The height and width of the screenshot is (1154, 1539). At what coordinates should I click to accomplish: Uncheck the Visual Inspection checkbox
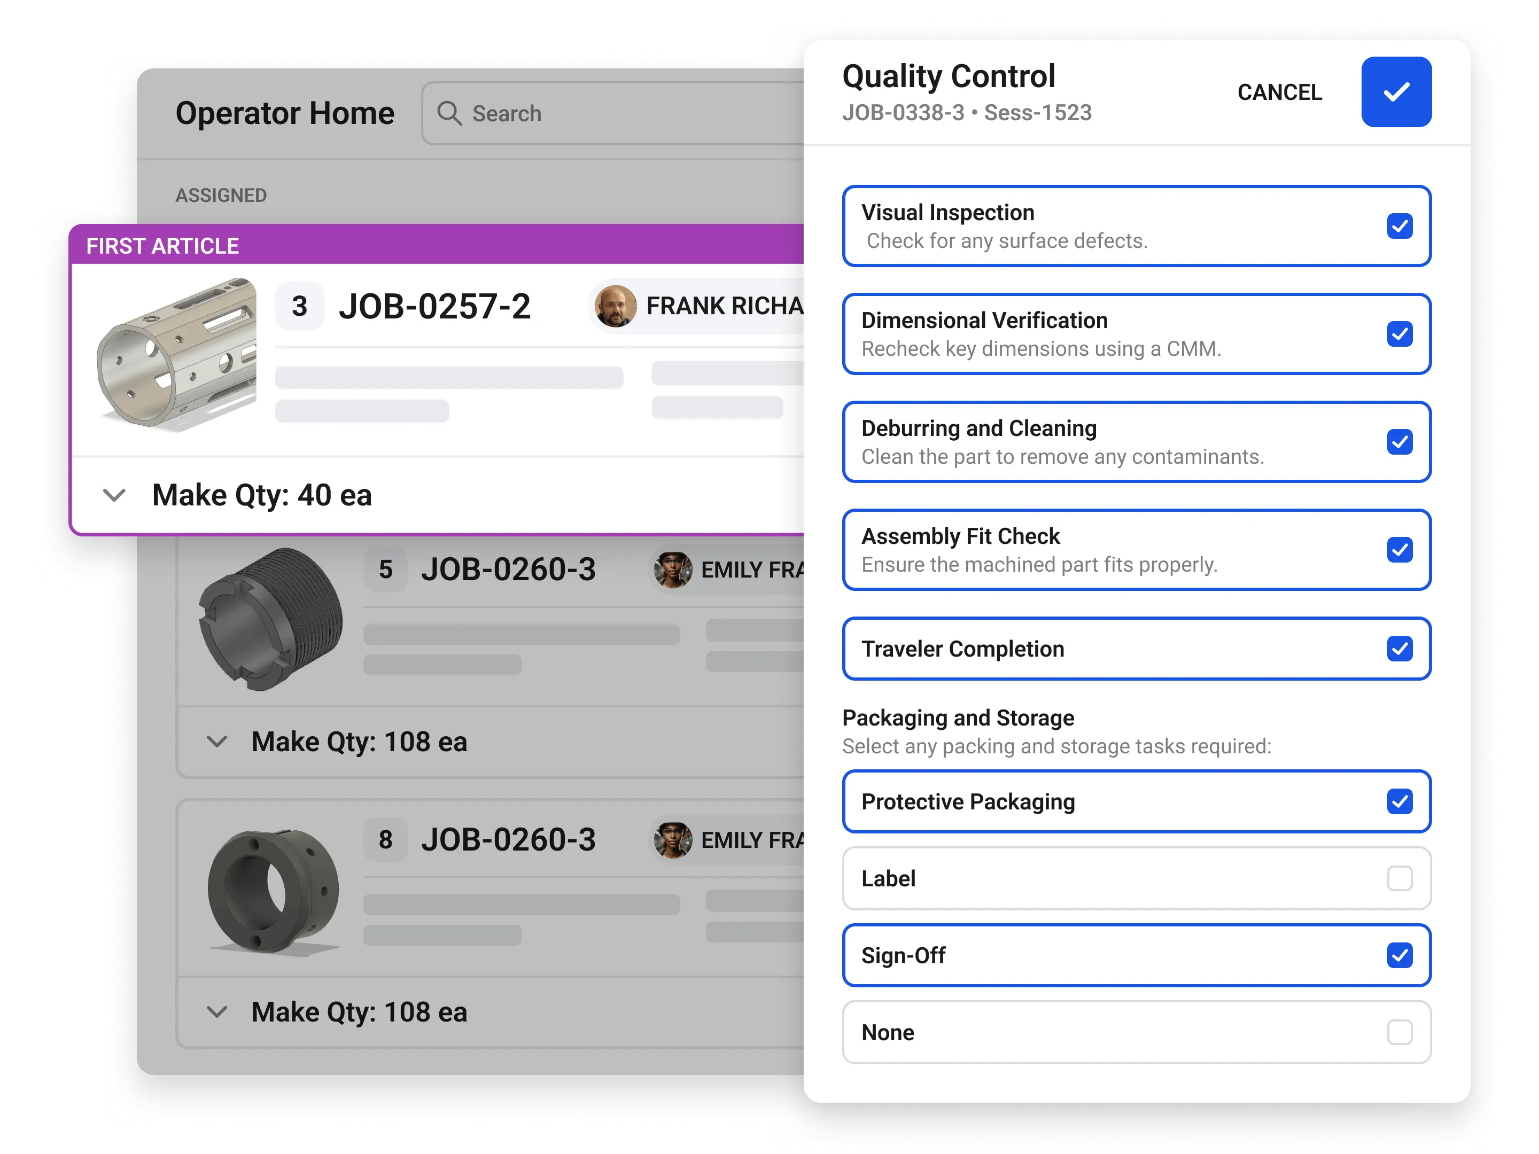point(1399,226)
